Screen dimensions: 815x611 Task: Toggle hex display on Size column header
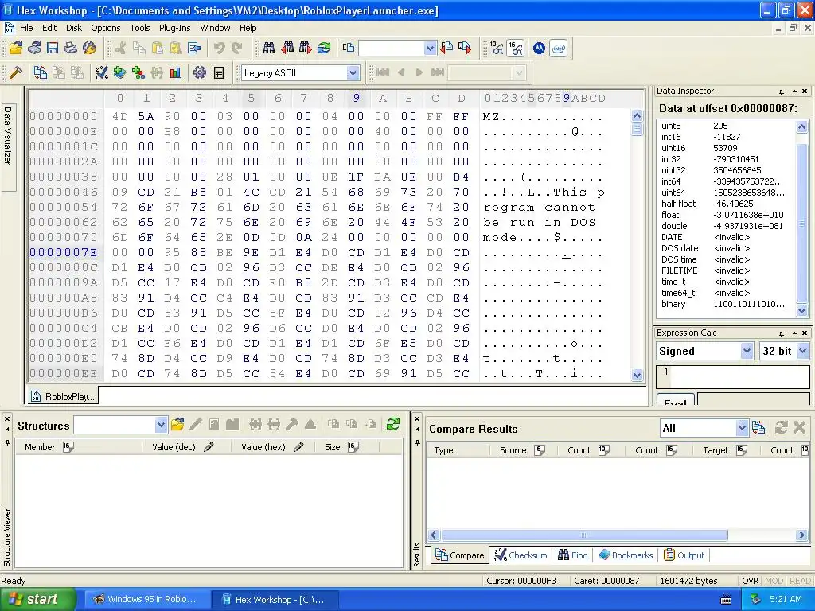[x=353, y=447]
